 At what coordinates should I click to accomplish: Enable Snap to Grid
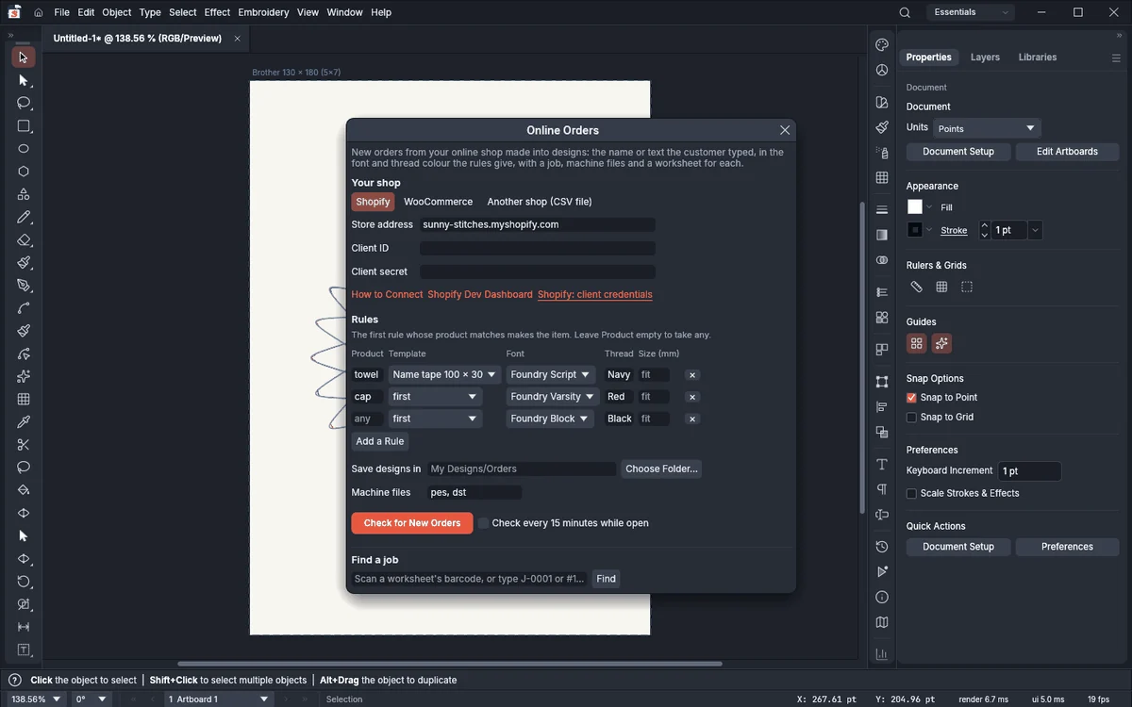[912, 418]
